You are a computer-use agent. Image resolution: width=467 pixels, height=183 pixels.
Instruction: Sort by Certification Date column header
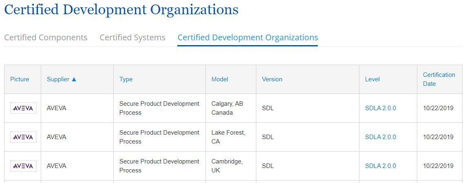pyautogui.click(x=439, y=79)
